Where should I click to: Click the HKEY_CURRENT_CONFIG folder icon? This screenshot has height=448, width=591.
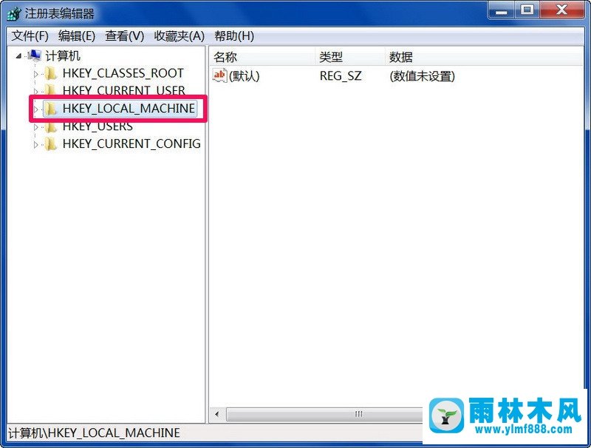50,143
